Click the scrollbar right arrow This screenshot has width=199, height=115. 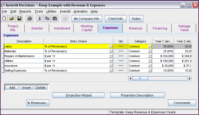[190, 79]
